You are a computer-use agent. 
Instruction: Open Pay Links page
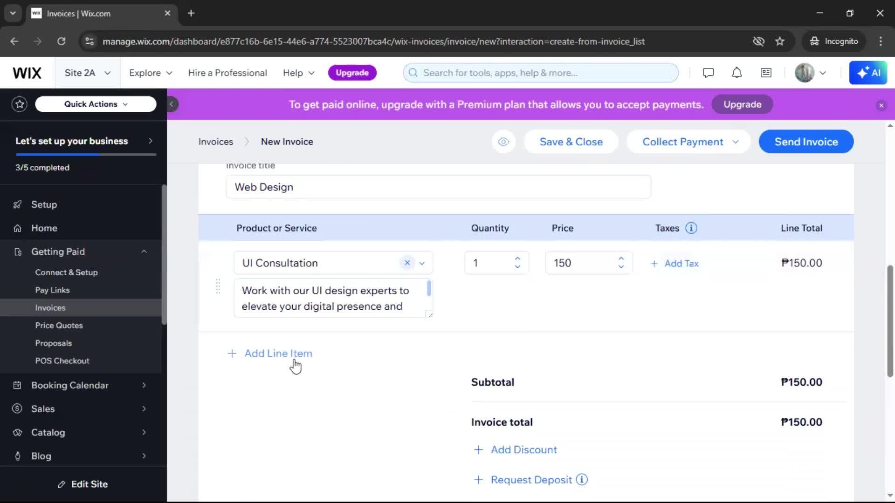click(52, 290)
